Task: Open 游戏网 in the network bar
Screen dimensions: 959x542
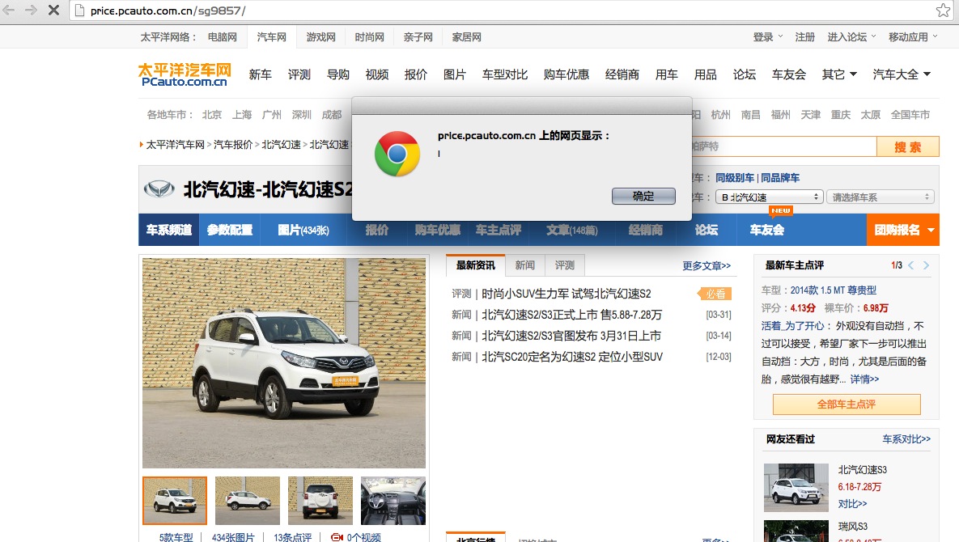Action: pyautogui.click(x=320, y=37)
